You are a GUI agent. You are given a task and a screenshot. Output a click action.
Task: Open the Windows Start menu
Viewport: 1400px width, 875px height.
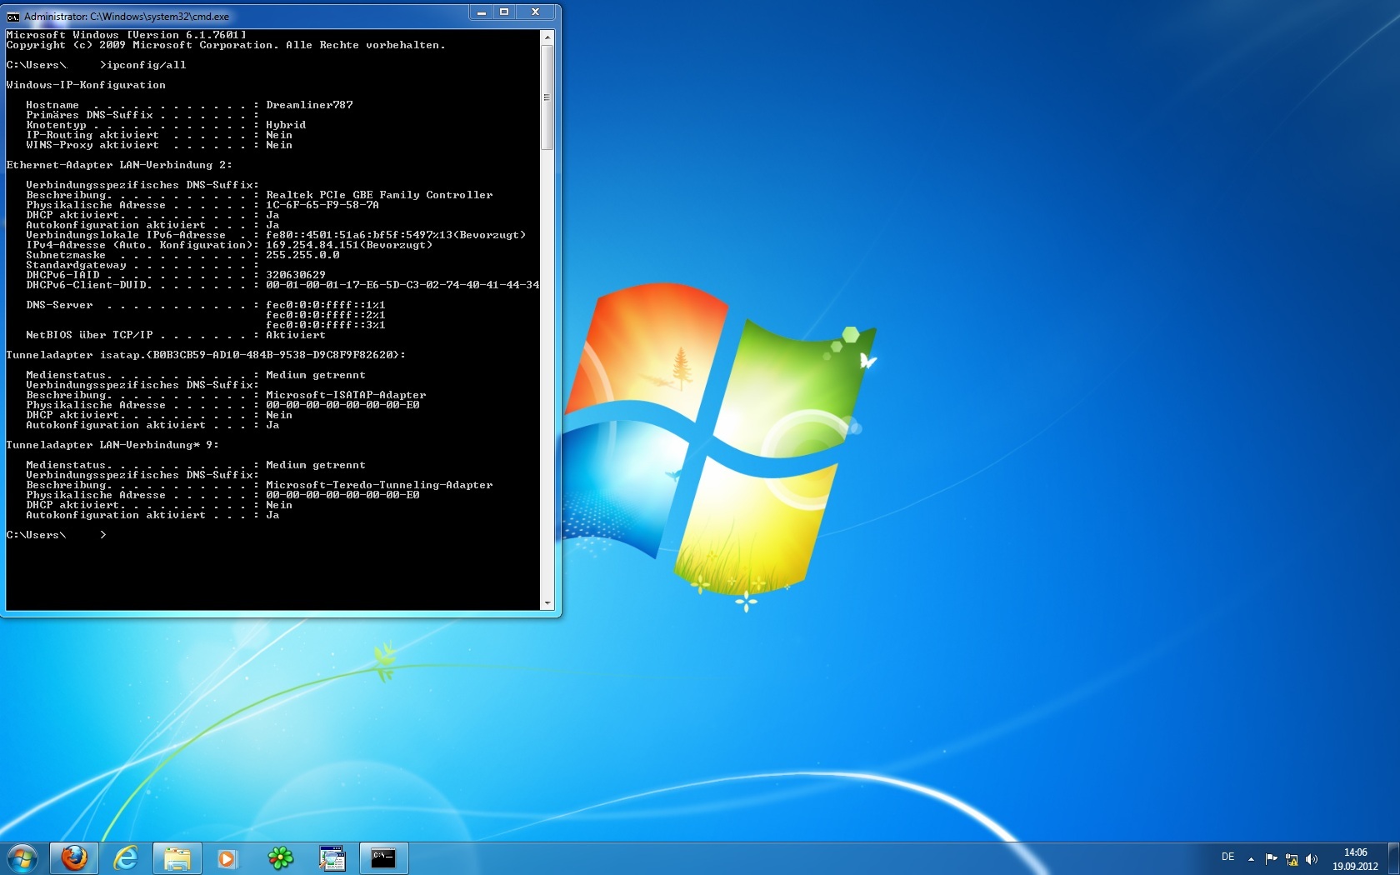click(22, 857)
